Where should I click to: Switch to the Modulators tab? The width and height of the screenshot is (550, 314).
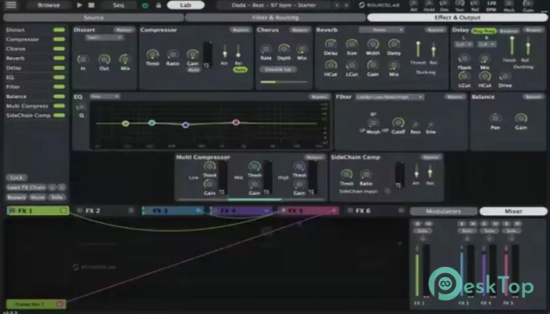[443, 211]
